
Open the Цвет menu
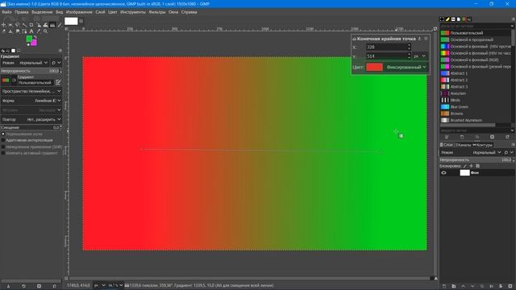pos(113,12)
